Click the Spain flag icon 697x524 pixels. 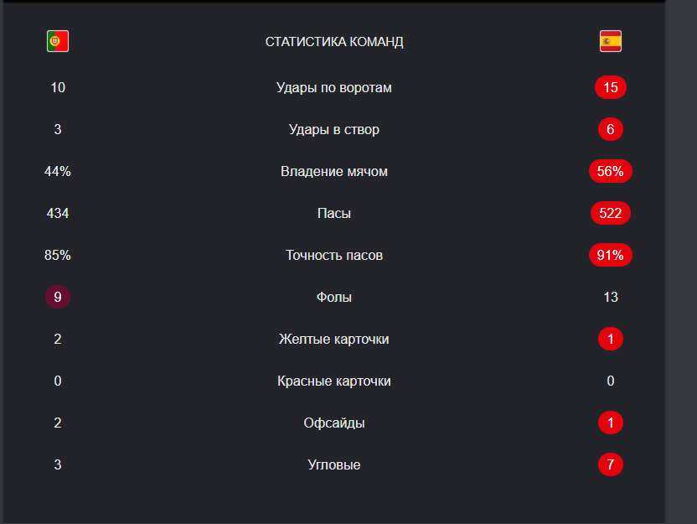(x=611, y=41)
